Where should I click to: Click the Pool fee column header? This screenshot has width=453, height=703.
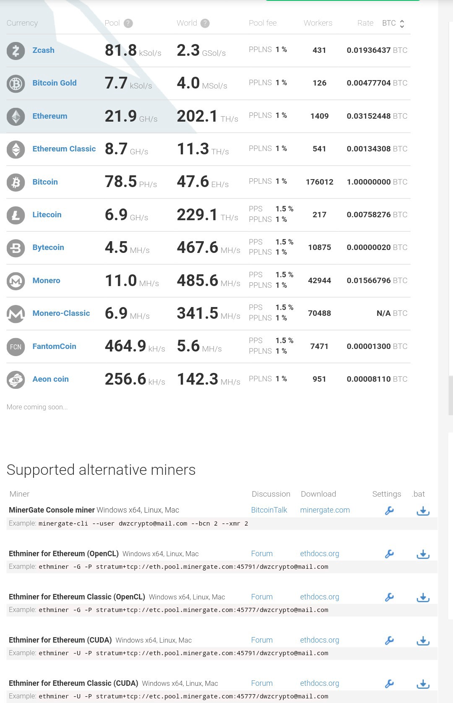[x=263, y=23]
